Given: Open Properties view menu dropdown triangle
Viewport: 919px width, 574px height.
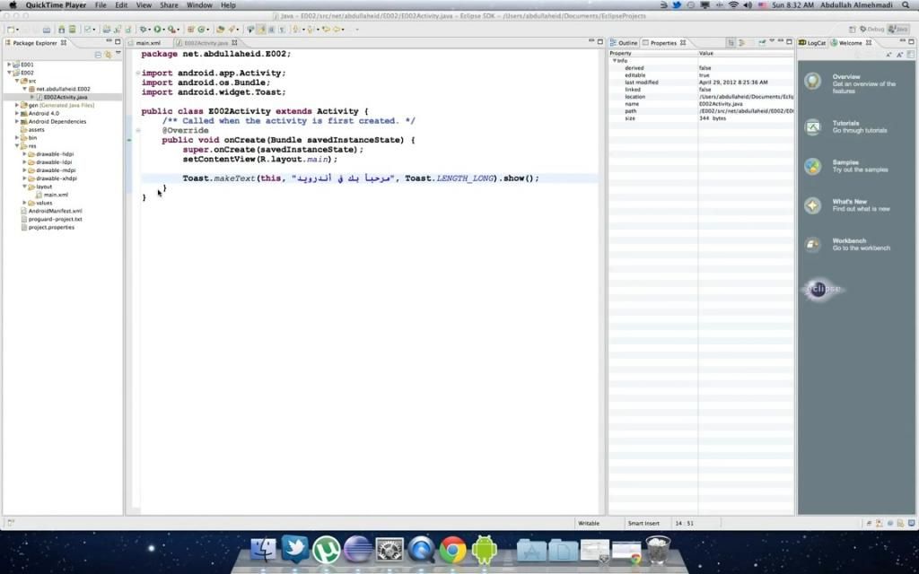Looking at the screenshot, I should 772,42.
